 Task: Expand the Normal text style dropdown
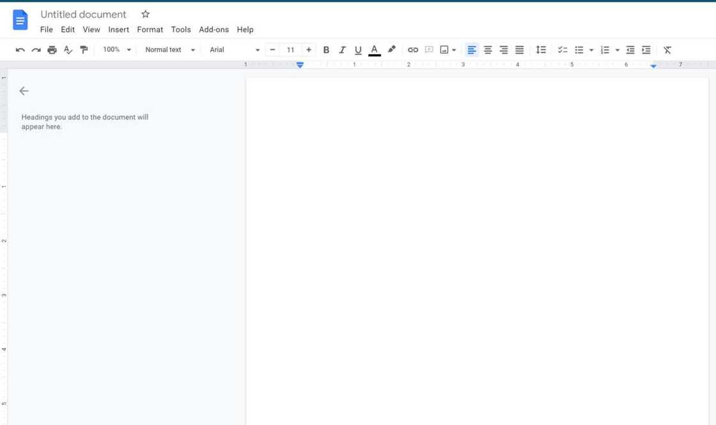pyautogui.click(x=169, y=50)
